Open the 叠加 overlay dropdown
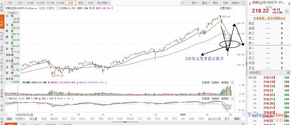 tap(205, 3)
